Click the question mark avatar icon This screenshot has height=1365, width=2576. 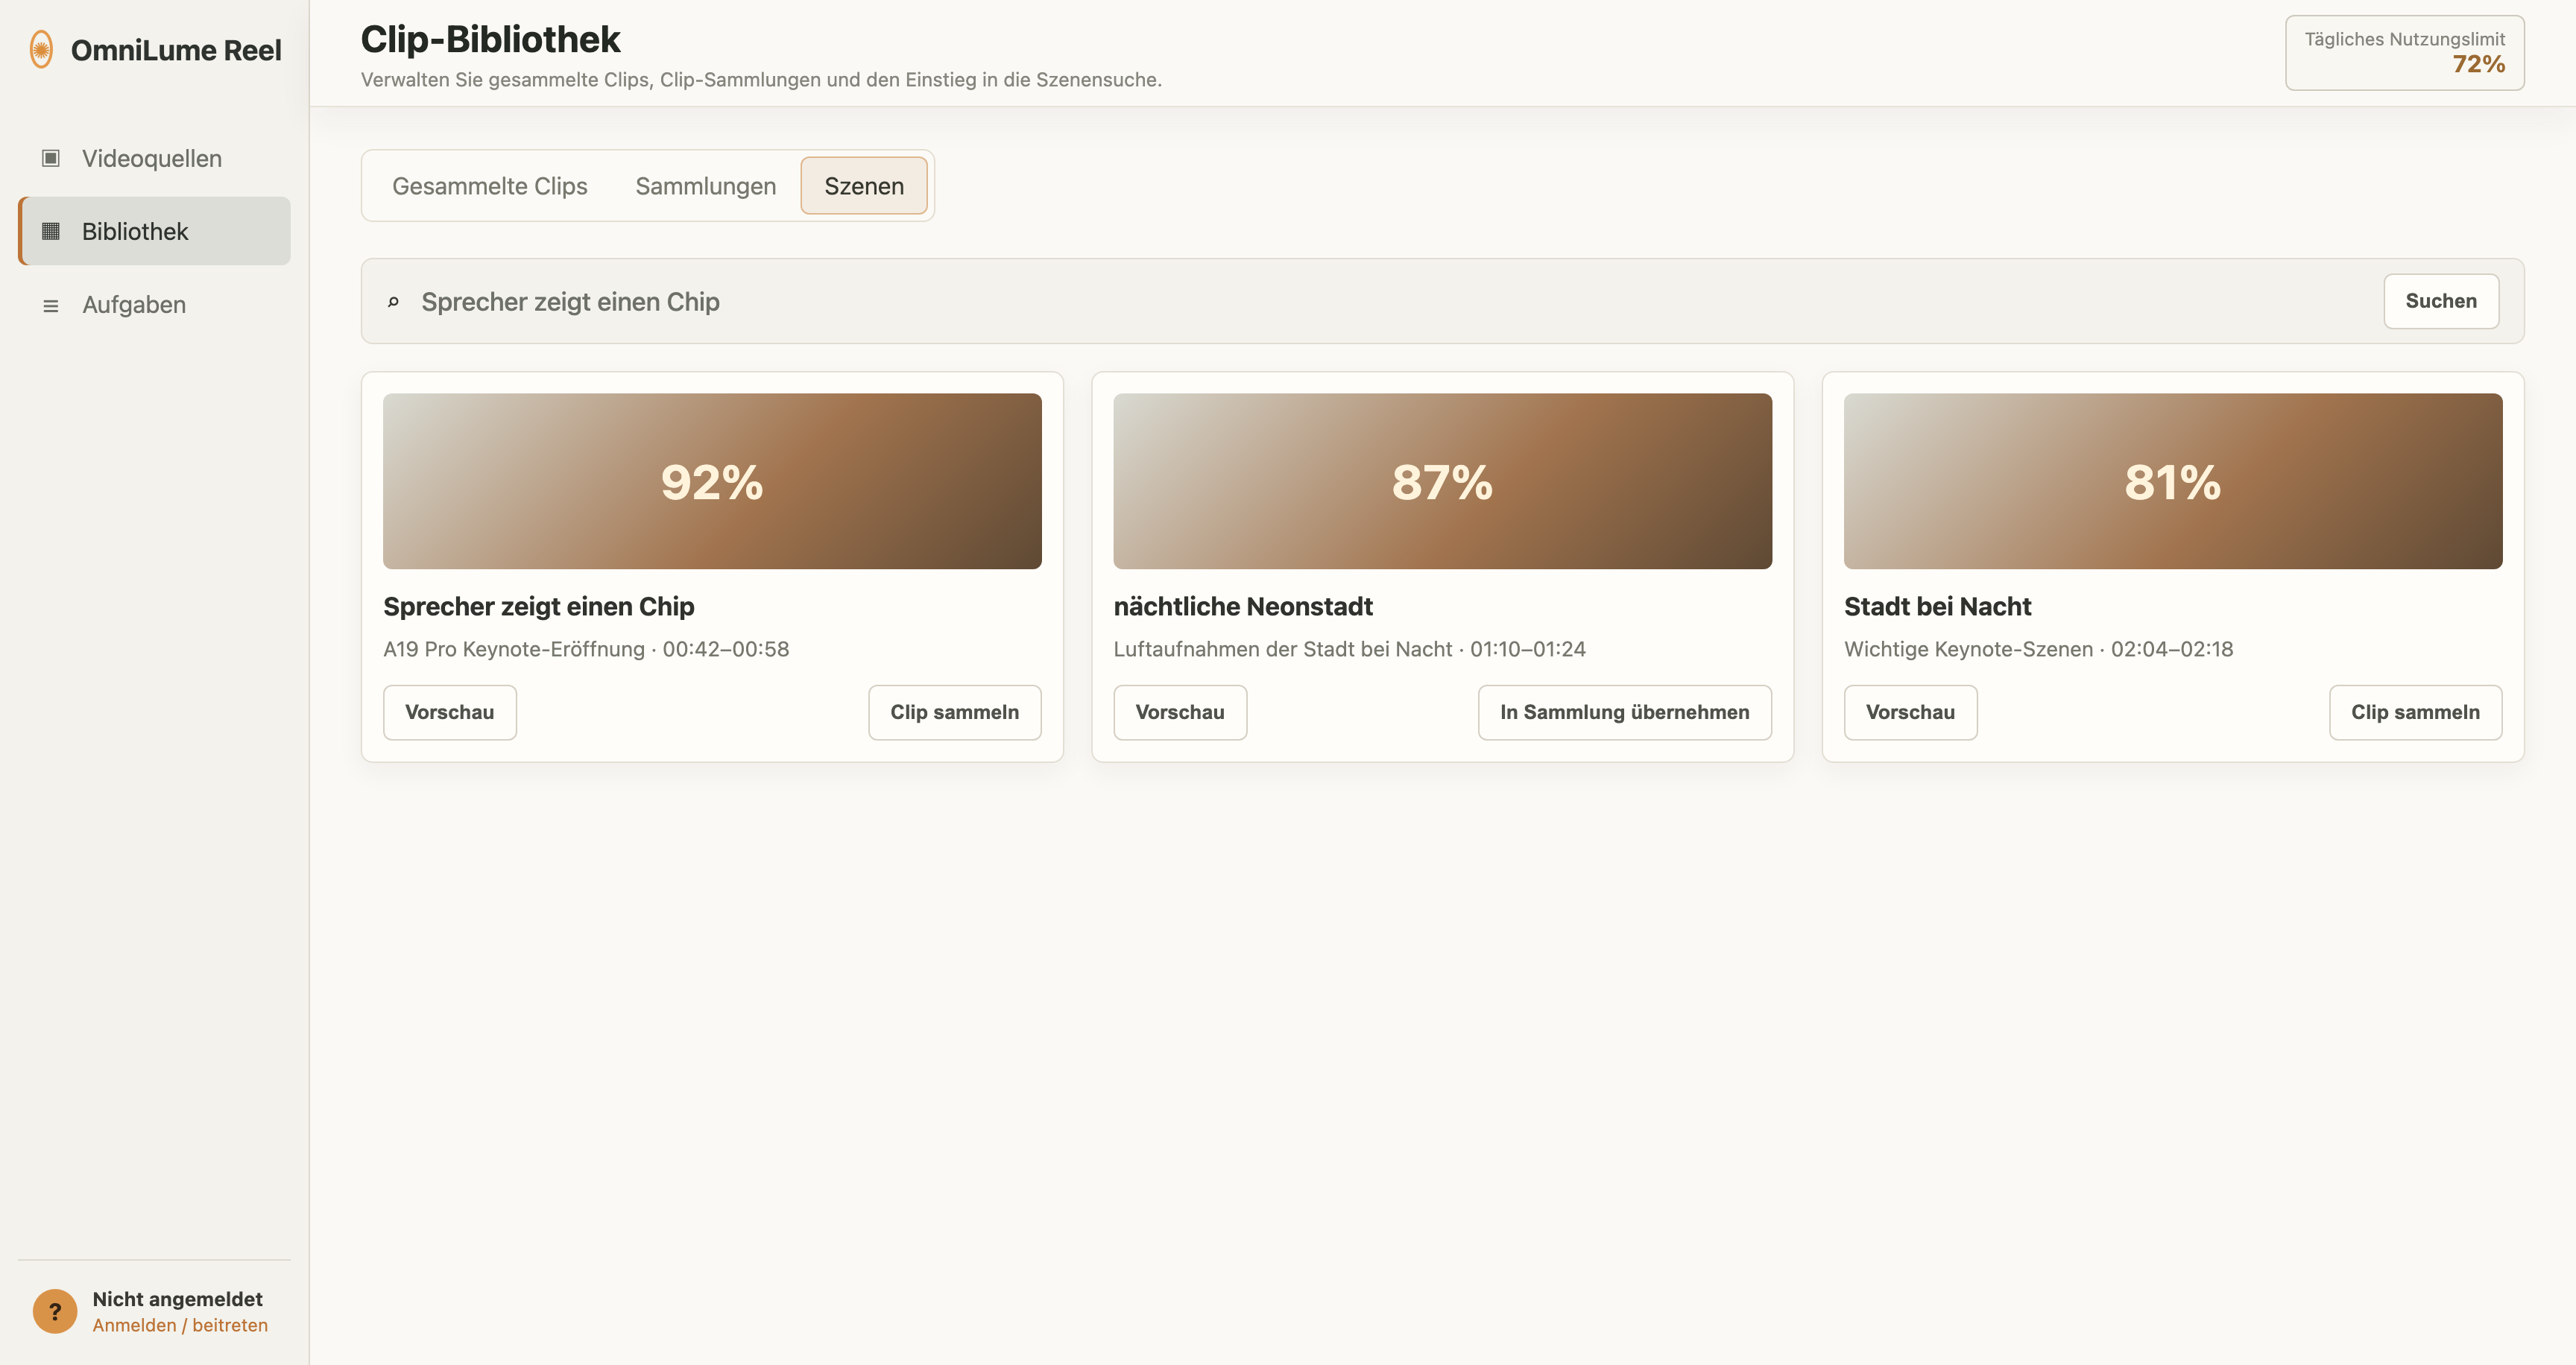[x=55, y=1311]
